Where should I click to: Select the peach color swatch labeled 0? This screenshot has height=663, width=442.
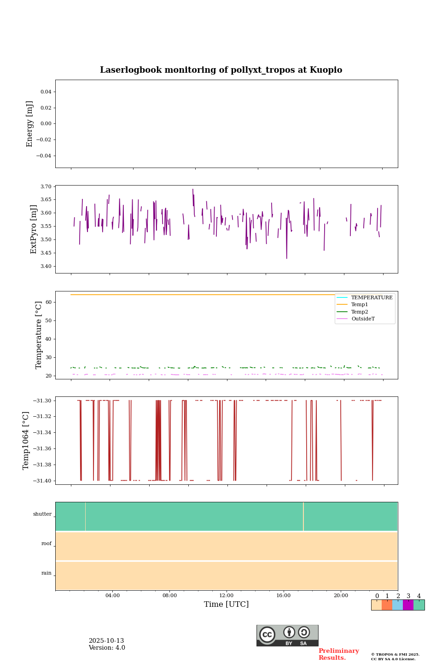point(377,605)
